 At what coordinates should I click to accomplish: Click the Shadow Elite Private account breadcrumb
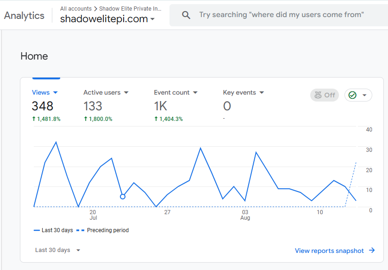[x=130, y=9]
